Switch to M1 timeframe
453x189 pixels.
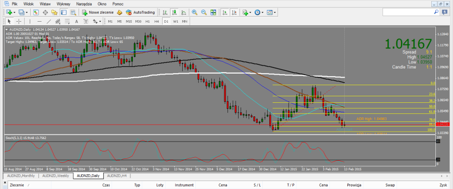[110, 21]
